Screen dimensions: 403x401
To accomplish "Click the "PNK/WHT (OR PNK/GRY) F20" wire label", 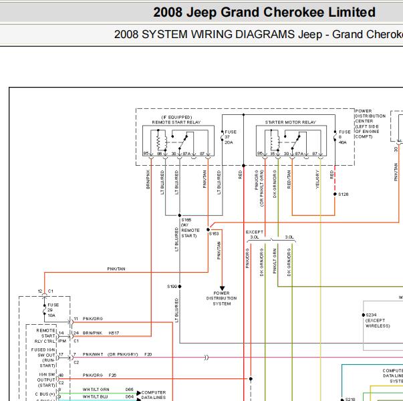I will click(x=117, y=354).
